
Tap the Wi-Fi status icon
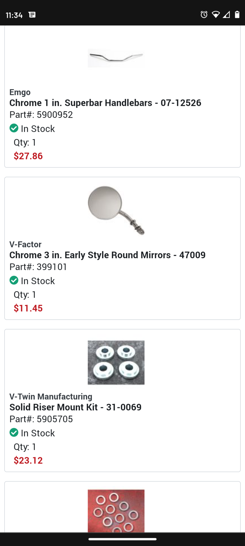pos(216,14)
